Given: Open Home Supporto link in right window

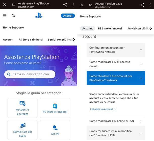Looking at the screenshot, I should coord(91,16).
